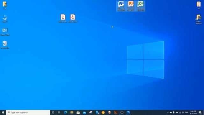Click the microphone icon in system tray

coord(174,112)
